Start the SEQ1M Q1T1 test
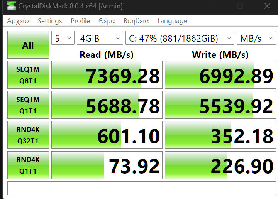This screenshot has height=199, width=278. tap(28, 105)
